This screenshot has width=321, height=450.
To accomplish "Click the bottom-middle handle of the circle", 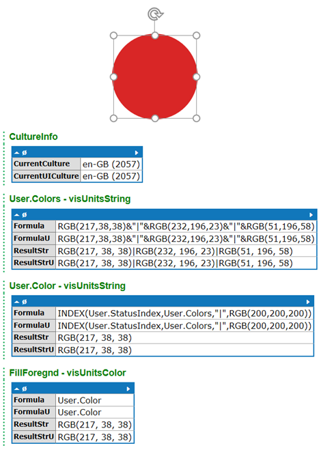I will [155, 118].
